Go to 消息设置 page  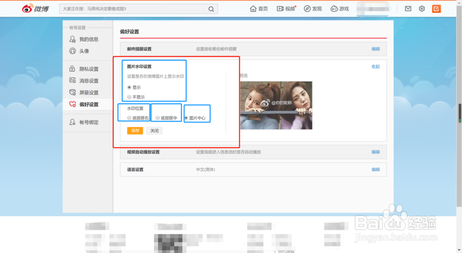coord(89,81)
